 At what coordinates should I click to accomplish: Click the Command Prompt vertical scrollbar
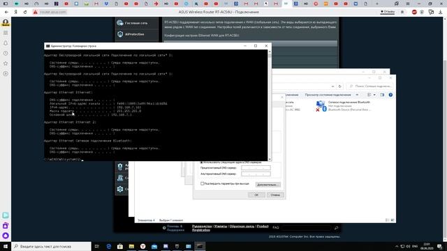click(x=270, y=105)
